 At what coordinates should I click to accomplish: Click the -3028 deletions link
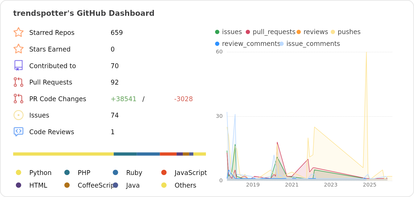[184, 99]
